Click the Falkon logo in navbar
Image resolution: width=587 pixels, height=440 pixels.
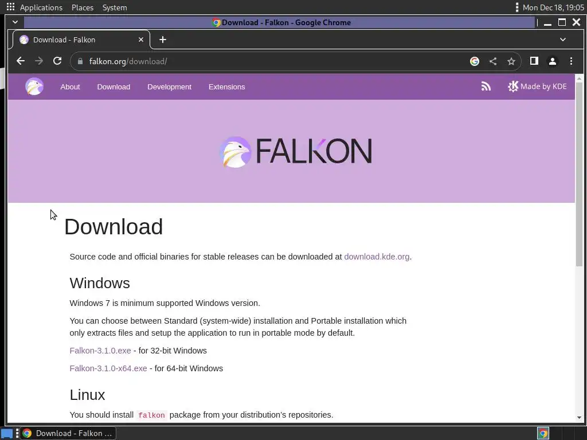coord(34,87)
